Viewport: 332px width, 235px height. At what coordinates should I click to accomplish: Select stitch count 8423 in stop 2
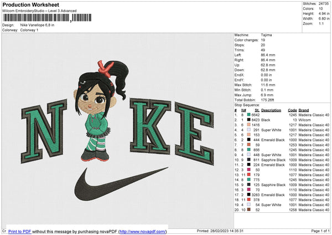256,120
